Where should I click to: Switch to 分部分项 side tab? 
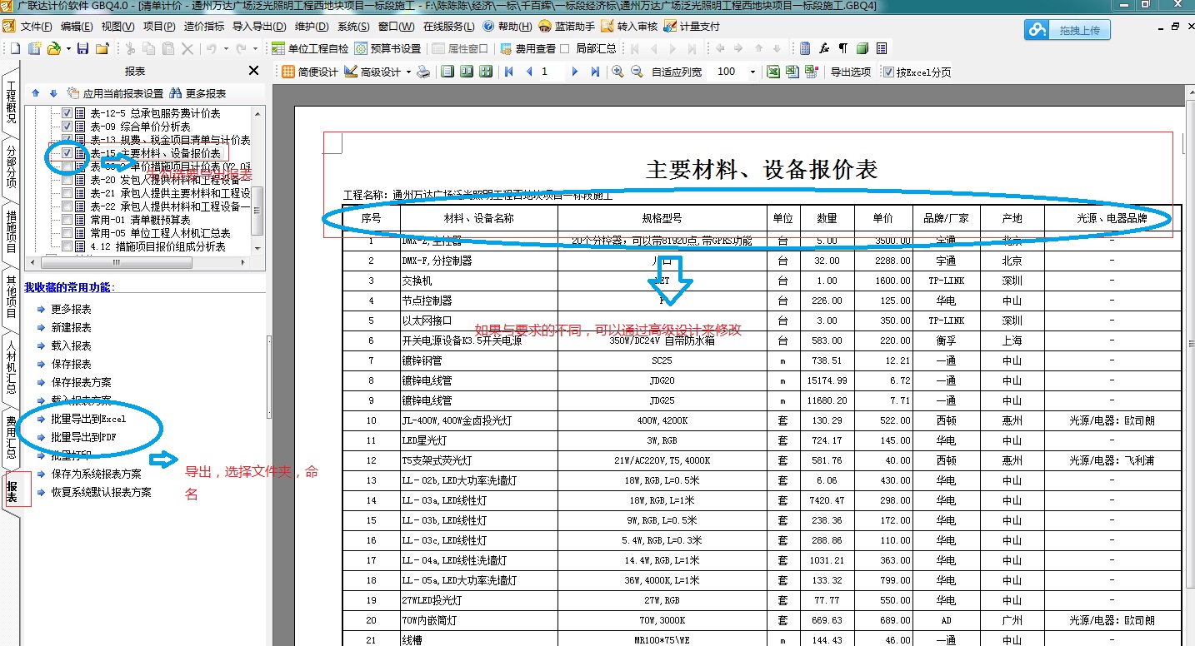pyautogui.click(x=10, y=166)
